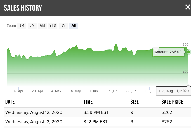Click the 6. Apr axis label
The width and height of the screenshot is (191, 129).
(19, 91)
